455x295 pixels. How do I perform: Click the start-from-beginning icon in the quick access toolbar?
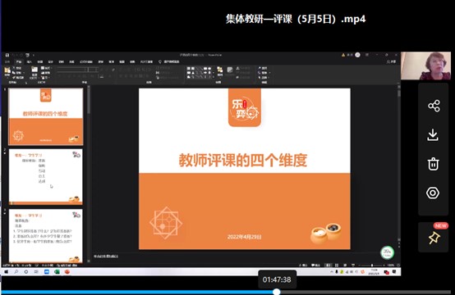tap(27, 55)
